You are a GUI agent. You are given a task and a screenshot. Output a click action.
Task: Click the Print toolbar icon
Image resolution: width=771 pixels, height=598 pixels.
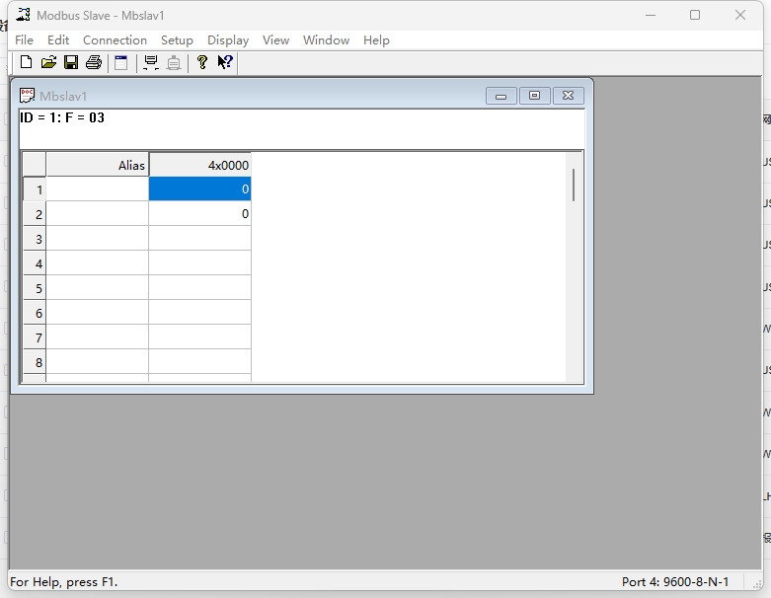click(x=94, y=63)
